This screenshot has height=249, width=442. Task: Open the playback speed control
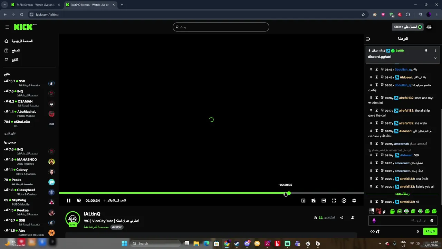(344, 201)
